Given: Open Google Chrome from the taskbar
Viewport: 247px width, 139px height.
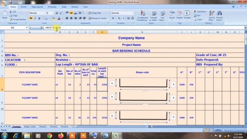Looking at the screenshot, I should [x=49, y=136].
